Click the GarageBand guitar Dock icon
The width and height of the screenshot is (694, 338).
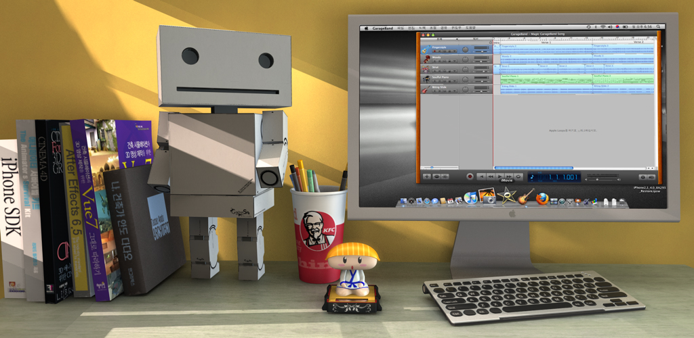[x=525, y=197]
